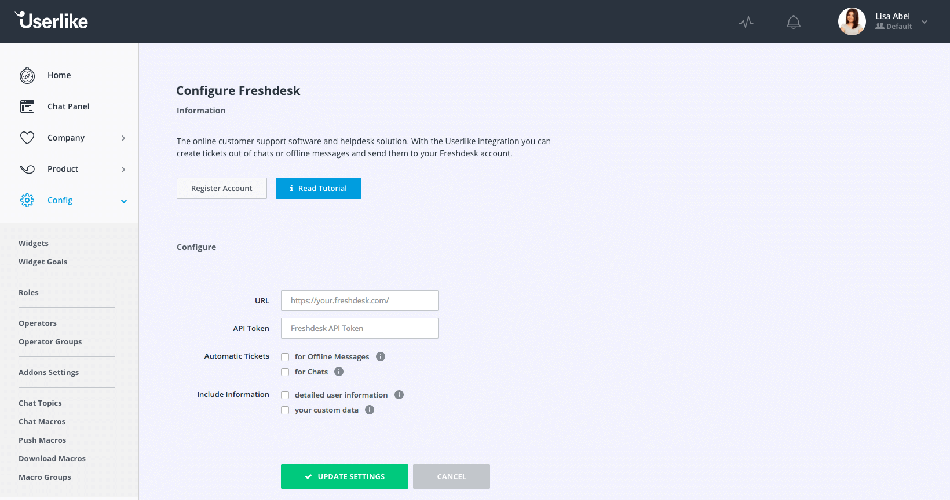This screenshot has height=500, width=950.
Task: Go to Addons Settings
Action: [x=49, y=373]
